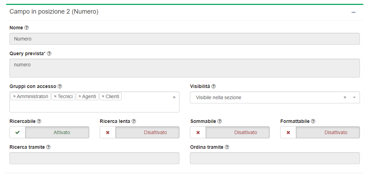Enable the Sommabile toggle
Image resolution: width=369 pixels, height=176 pixels.
click(230, 132)
